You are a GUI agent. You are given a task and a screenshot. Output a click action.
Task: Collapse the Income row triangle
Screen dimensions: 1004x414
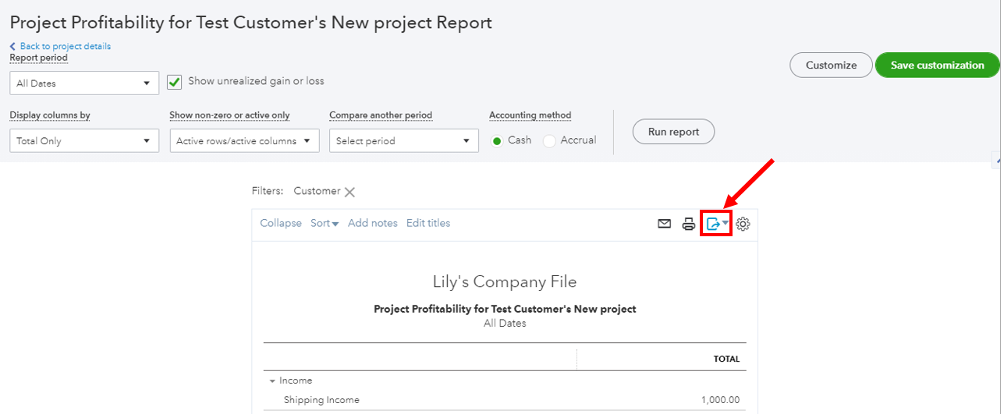pyautogui.click(x=272, y=381)
